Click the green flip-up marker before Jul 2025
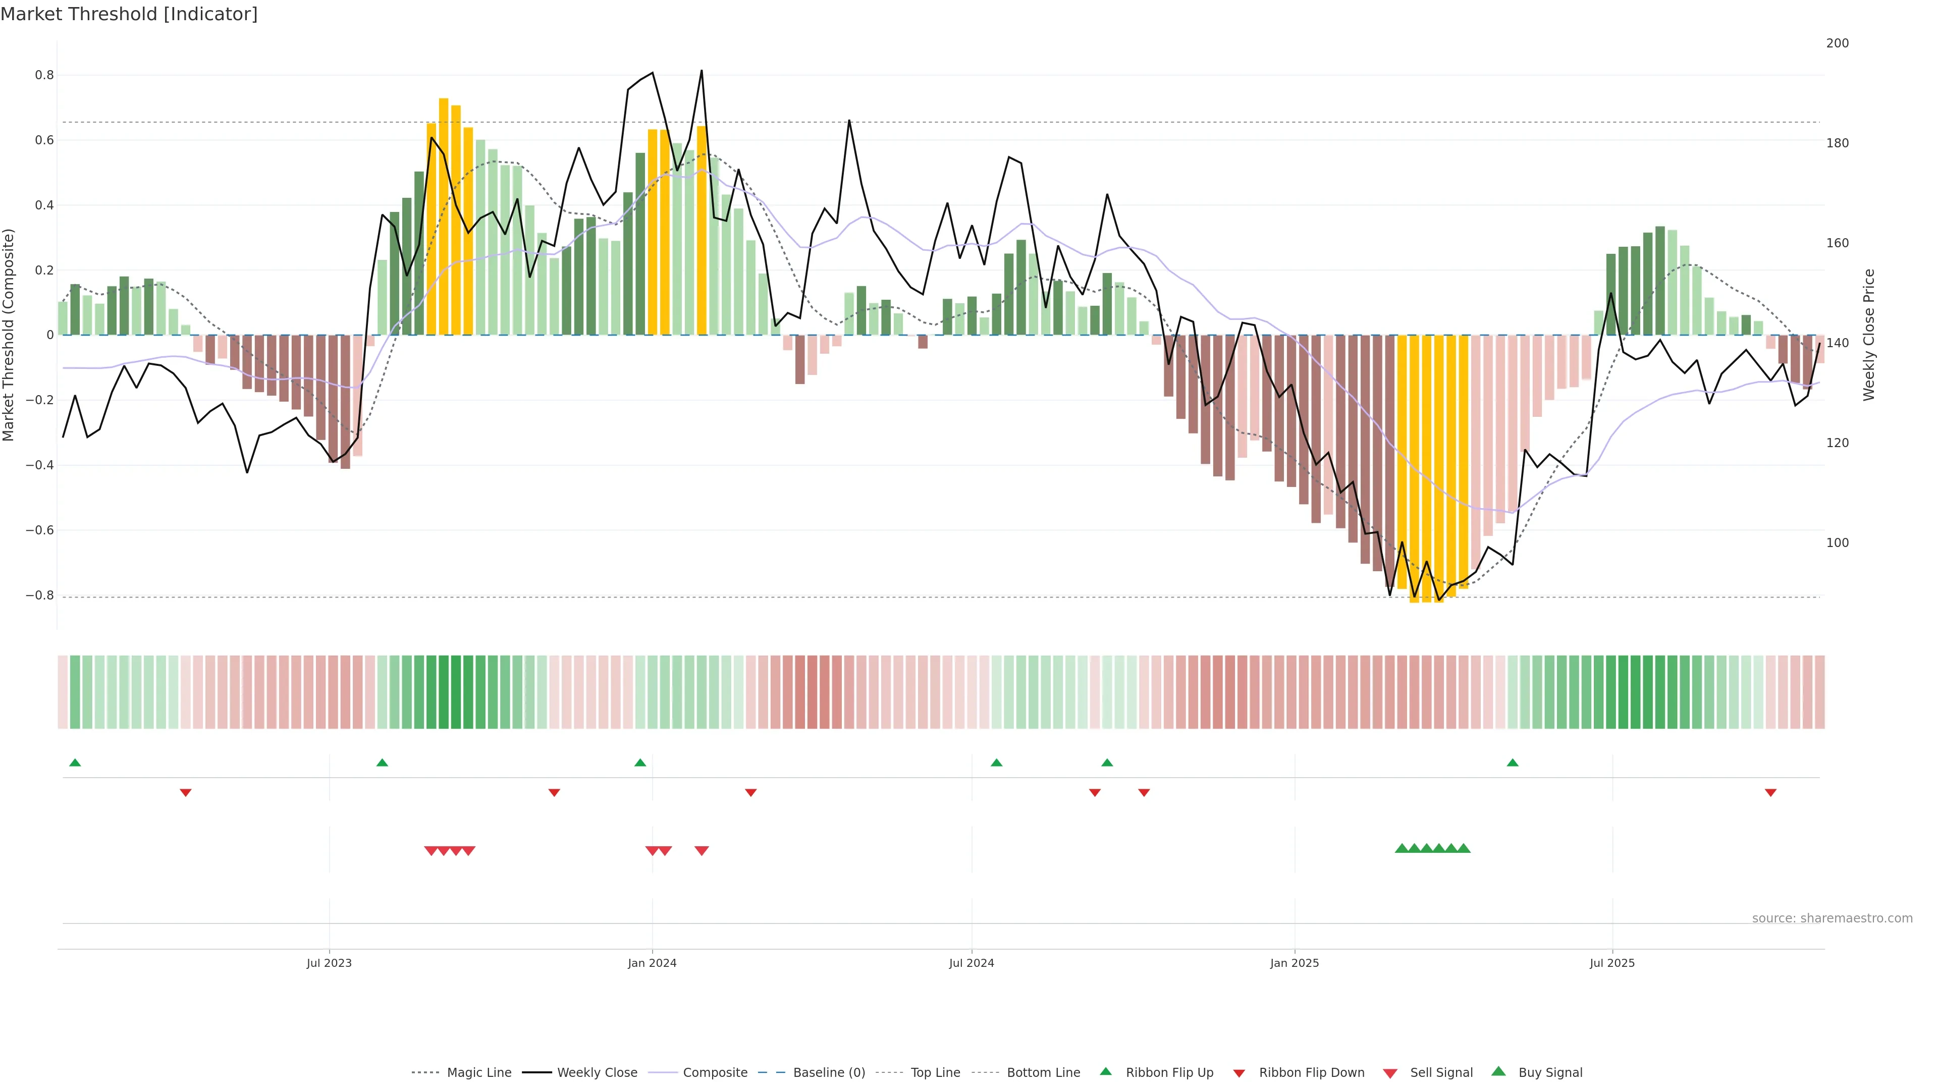The width and height of the screenshot is (1938, 1090). coord(1512,763)
